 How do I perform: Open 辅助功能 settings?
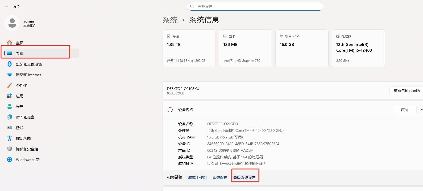pos(42,138)
